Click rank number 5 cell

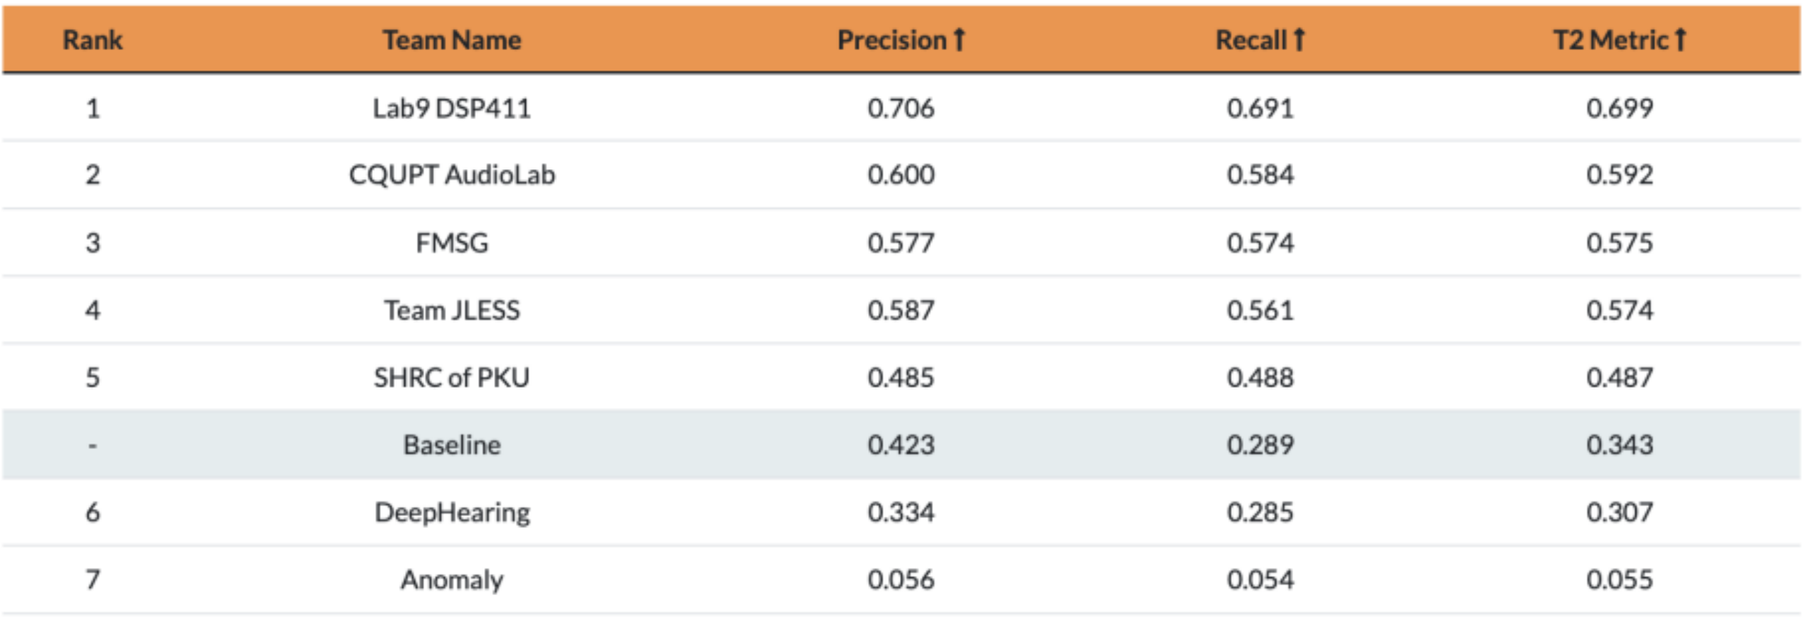(92, 378)
